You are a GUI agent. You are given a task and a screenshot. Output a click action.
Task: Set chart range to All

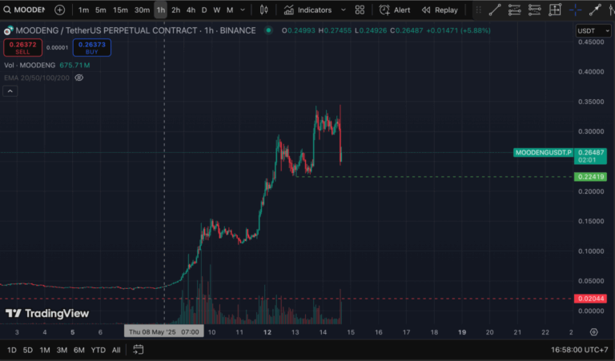point(116,350)
